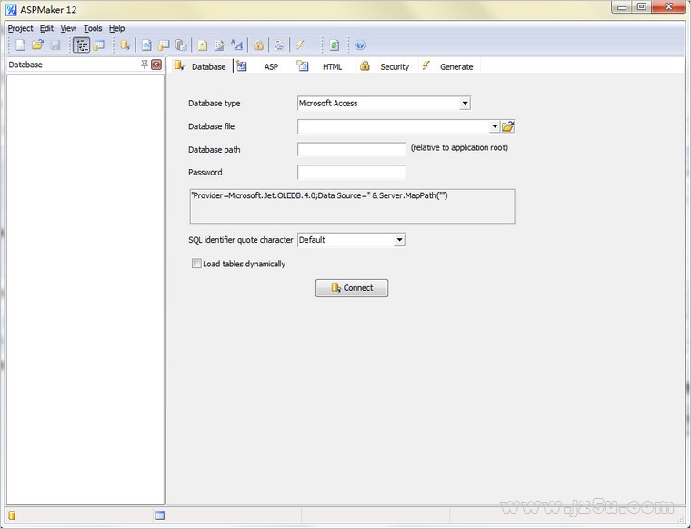The height and width of the screenshot is (529, 691).
Task: Switch to the Security tab
Action: click(x=386, y=66)
